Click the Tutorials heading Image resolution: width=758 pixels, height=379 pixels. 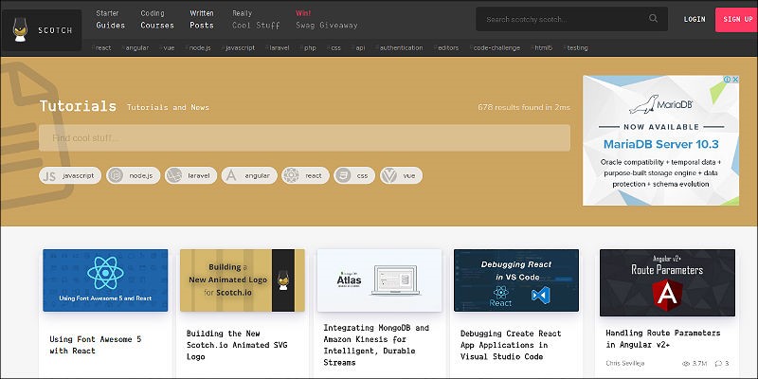pos(78,106)
